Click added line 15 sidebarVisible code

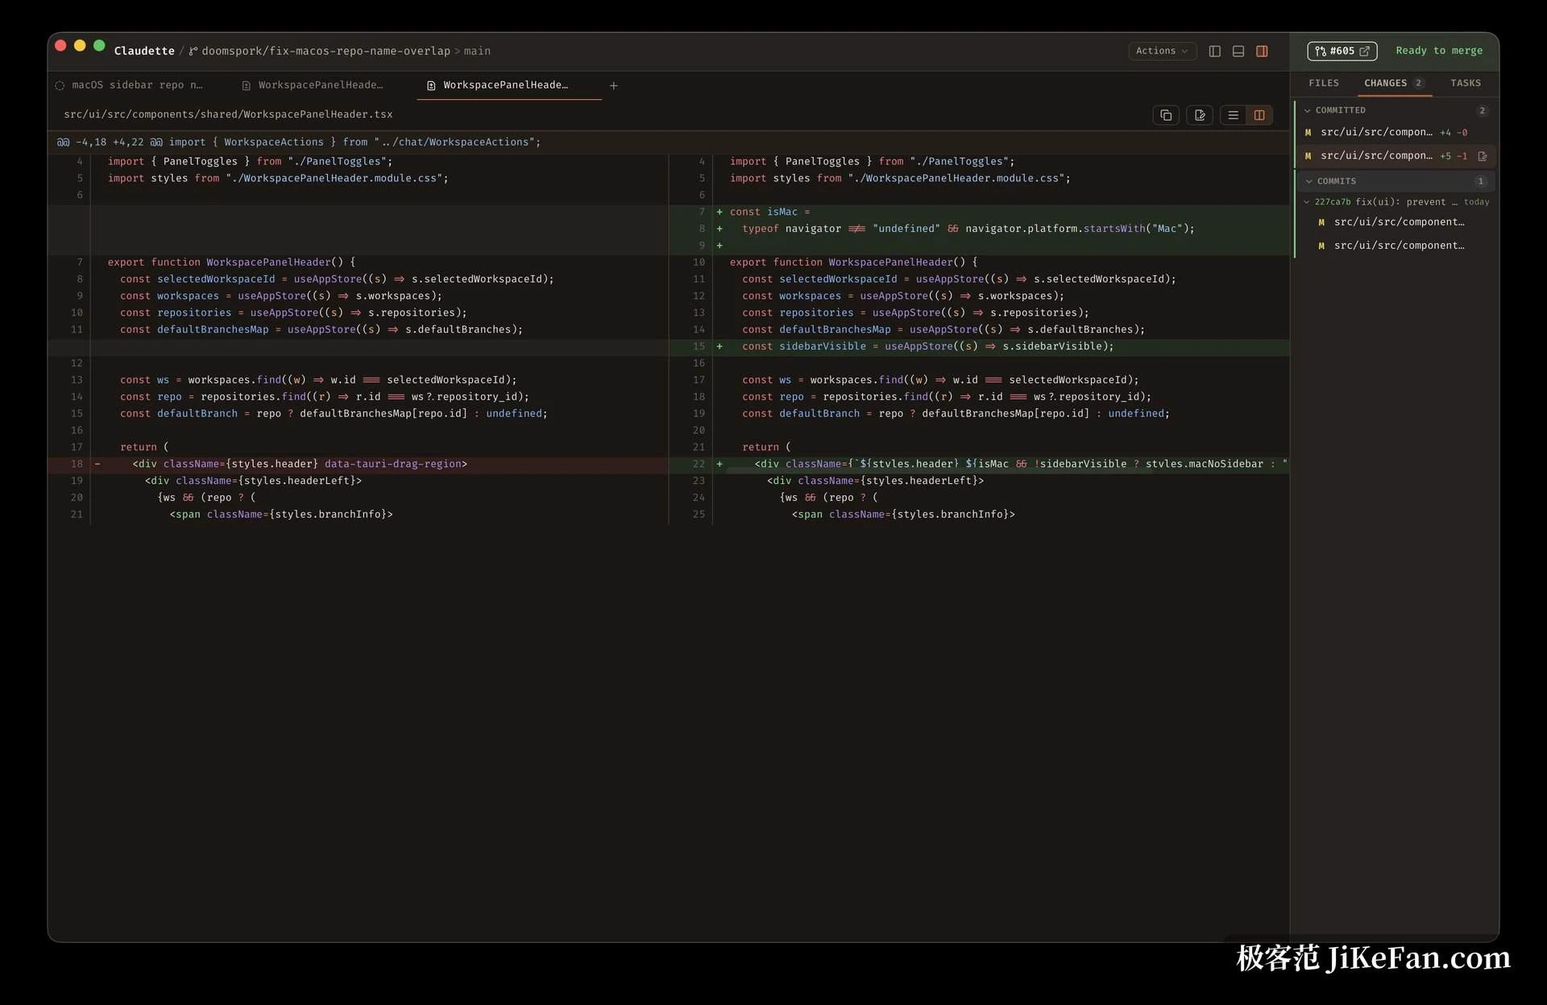927,346
